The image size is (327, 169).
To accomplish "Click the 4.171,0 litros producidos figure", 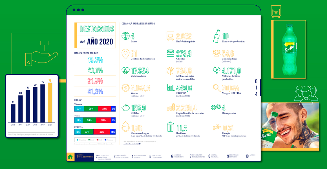I will point(231,71).
